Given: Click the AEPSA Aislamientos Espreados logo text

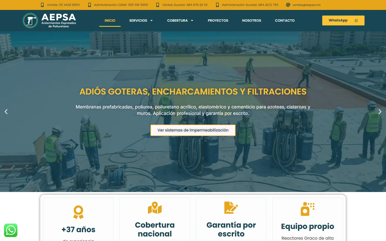Looking at the screenshot, I should point(58,21).
